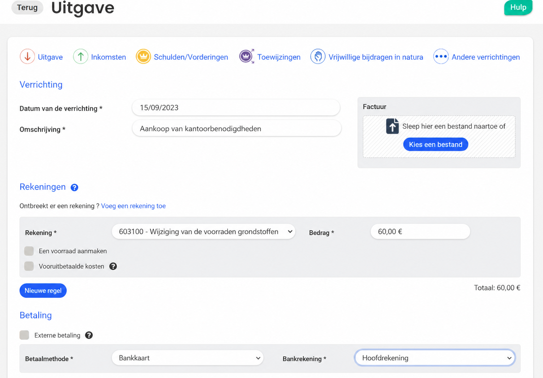Viewport: 543px width, 378px height.
Task: Check the 'Externe betaling' checkbox
Action: coord(24,335)
